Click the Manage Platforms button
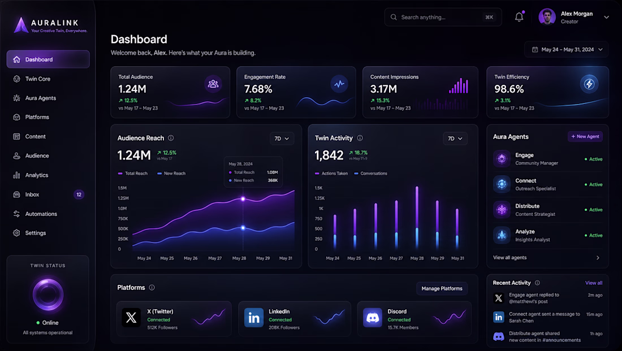This screenshot has height=351, width=622. 442,288
